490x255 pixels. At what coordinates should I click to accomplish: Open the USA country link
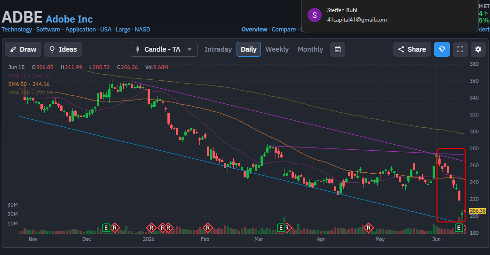[x=106, y=29]
